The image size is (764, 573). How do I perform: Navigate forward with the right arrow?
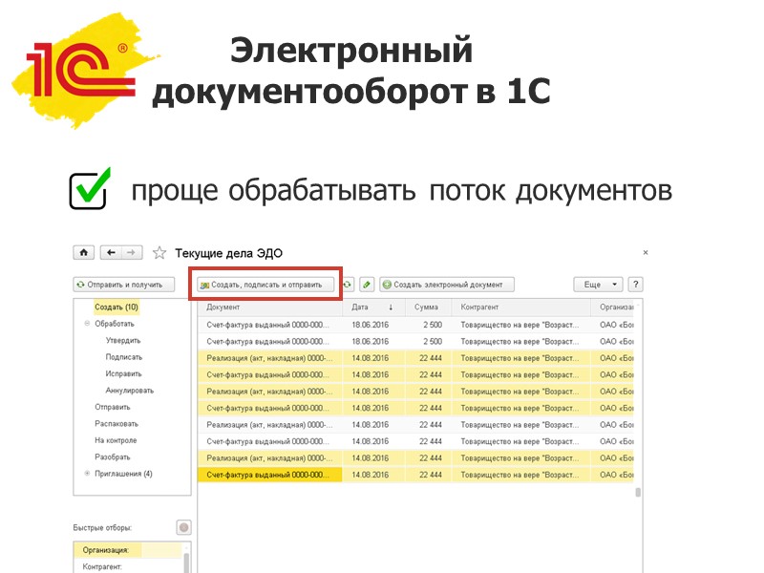132,252
